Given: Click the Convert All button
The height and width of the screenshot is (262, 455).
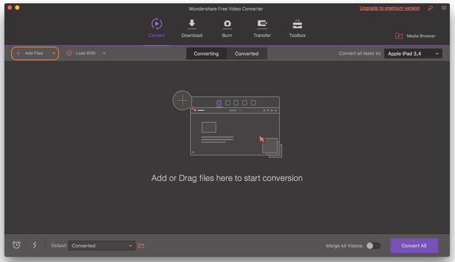Looking at the screenshot, I should click(x=414, y=246).
